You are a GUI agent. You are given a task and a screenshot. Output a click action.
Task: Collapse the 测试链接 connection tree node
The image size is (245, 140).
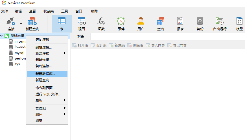click(2, 36)
